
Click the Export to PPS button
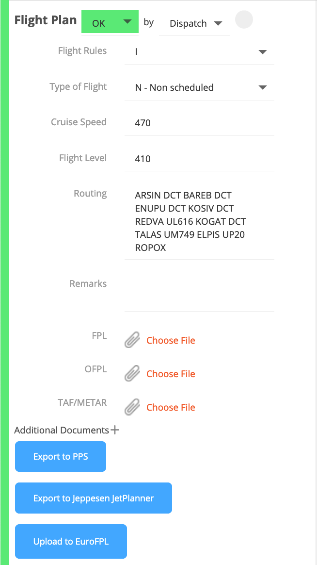(x=60, y=456)
